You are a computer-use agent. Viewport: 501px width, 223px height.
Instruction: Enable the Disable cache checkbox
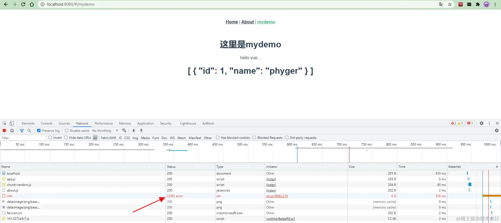67,130
